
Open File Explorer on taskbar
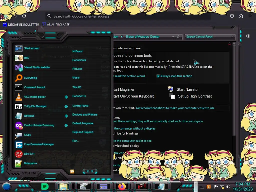(63, 186)
